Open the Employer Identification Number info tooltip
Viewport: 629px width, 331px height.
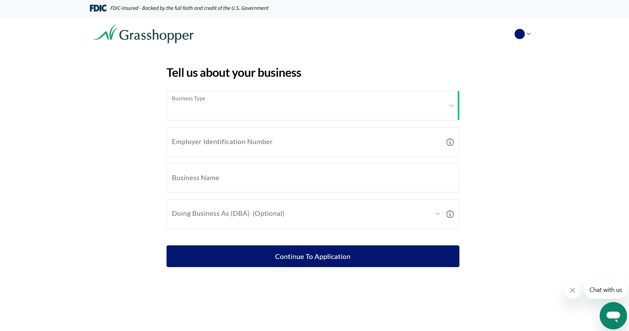click(x=450, y=142)
